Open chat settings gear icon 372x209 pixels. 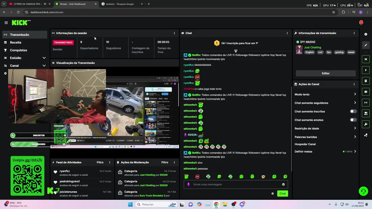coord(273,194)
